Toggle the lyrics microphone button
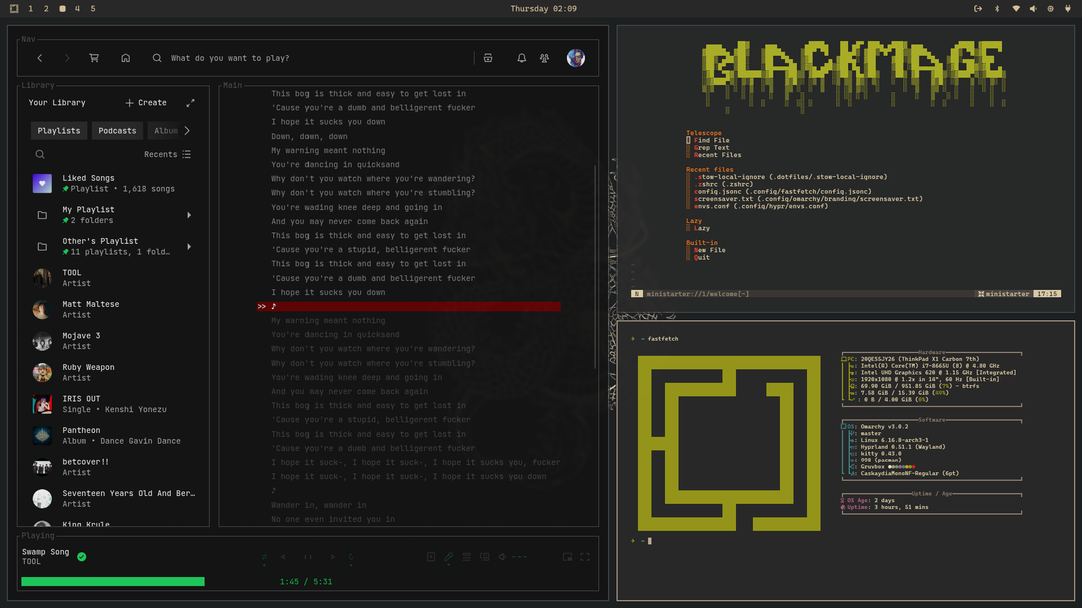 tap(449, 557)
